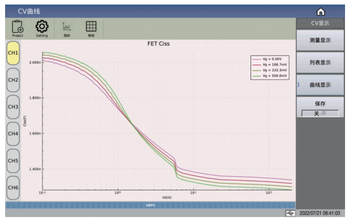Click the CV显示 panel header

[320, 23]
